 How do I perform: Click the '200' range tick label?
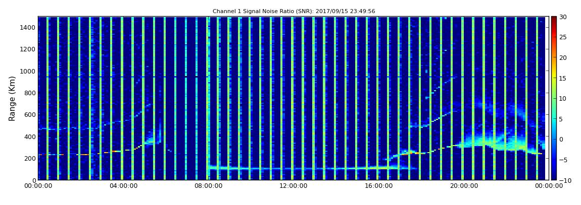(30, 159)
